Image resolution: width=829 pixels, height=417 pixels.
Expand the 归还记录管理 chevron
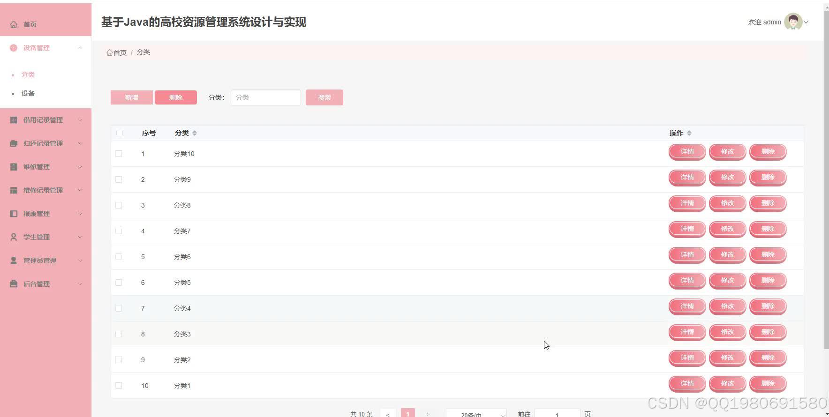coord(80,143)
